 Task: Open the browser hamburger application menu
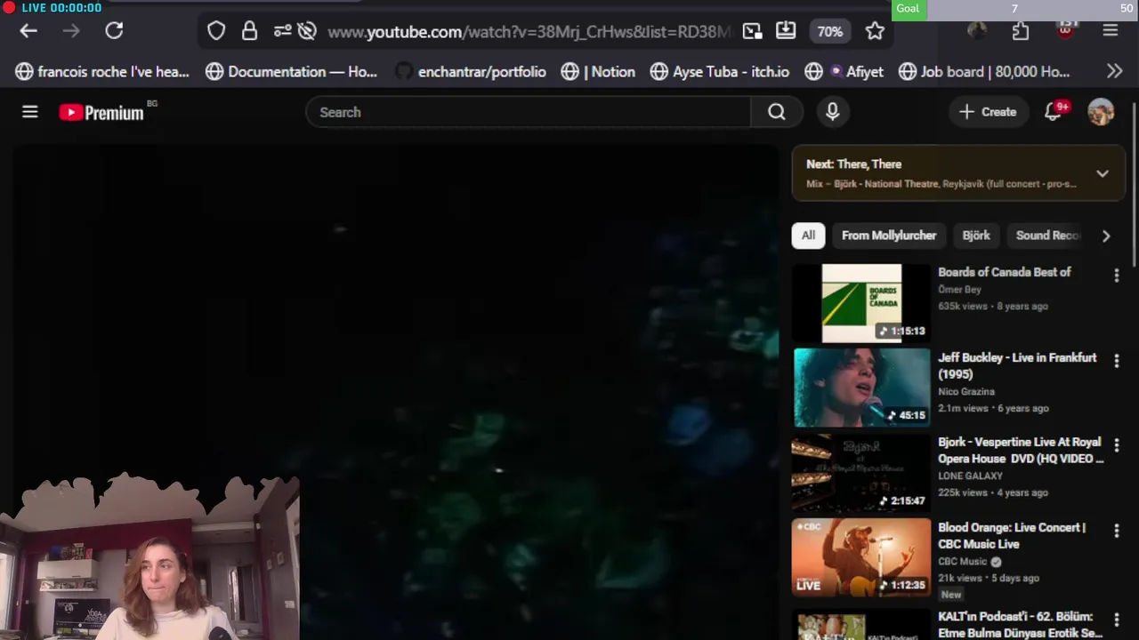point(1110,31)
